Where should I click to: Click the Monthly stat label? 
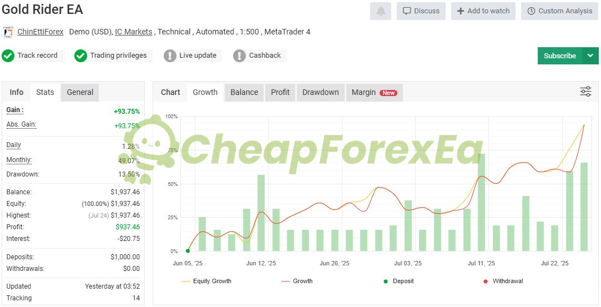point(19,160)
